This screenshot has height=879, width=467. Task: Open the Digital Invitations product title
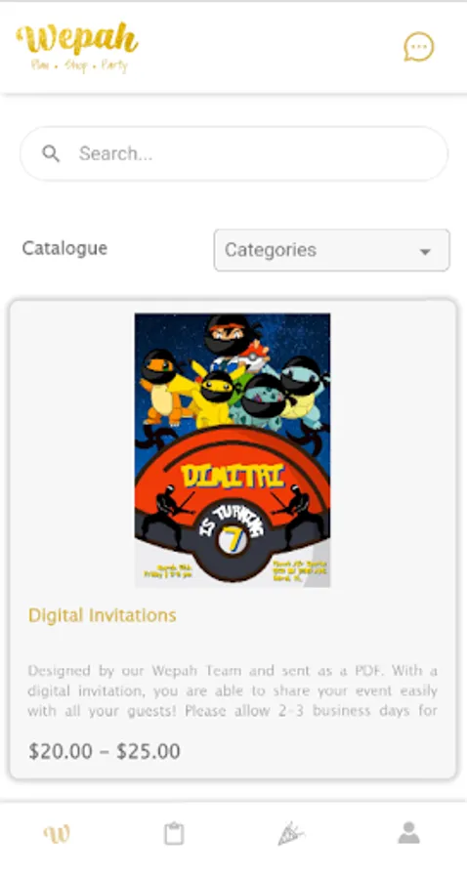(x=102, y=615)
